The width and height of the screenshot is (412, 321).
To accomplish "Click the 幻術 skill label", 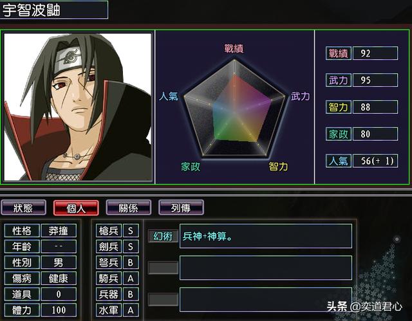I will coord(163,236).
